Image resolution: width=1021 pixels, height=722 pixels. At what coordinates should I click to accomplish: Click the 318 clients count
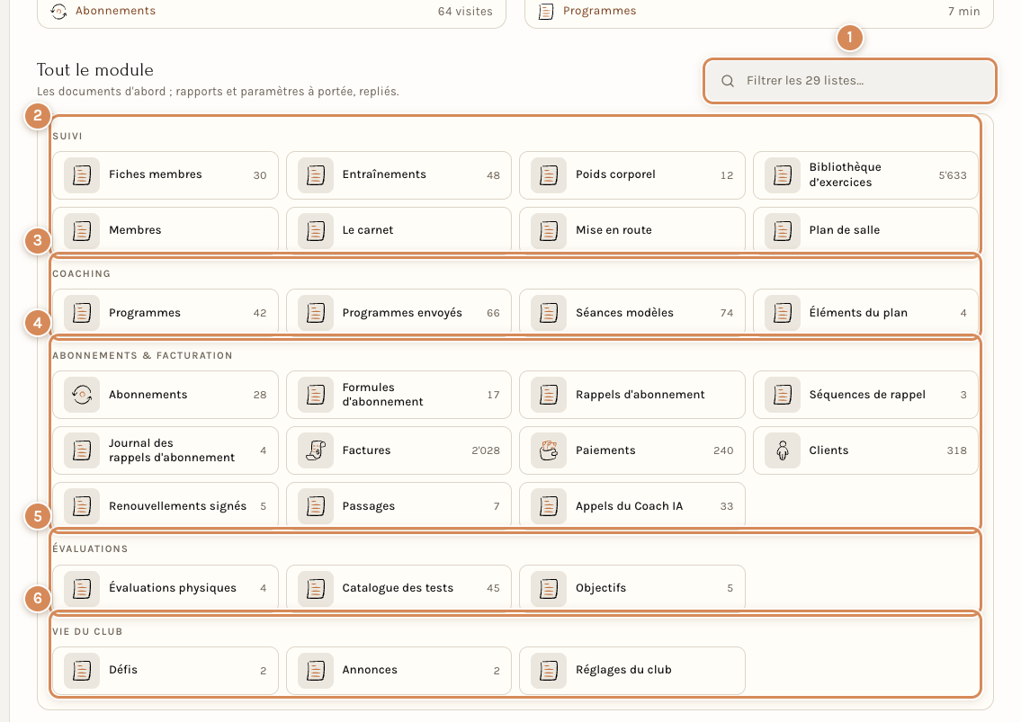tap(956, 450)
